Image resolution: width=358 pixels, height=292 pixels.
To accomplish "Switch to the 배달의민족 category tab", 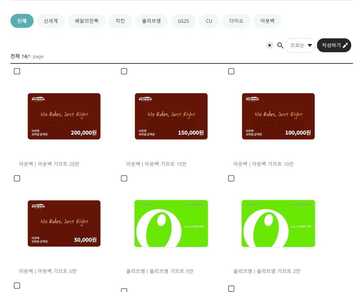I will [86, 21].
